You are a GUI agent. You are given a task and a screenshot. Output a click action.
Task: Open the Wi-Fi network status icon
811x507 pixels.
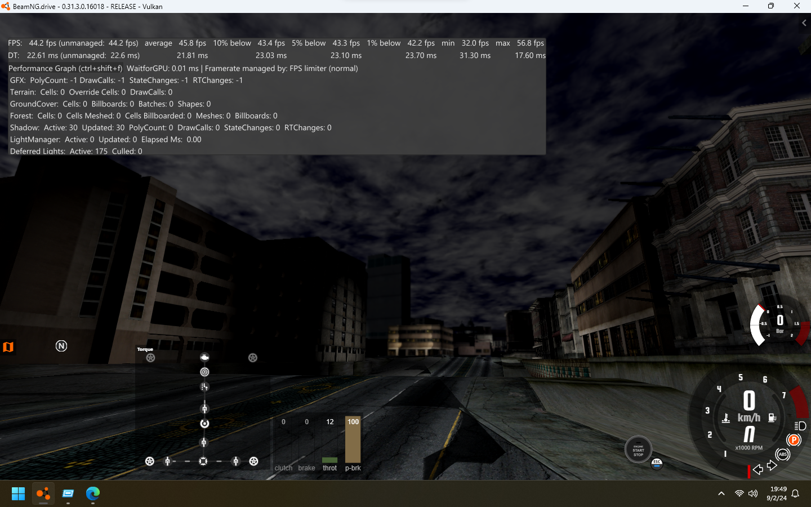pos(739,493)
